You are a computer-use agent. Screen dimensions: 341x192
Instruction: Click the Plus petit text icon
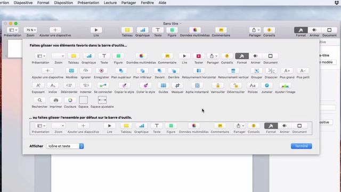[303, 71]
